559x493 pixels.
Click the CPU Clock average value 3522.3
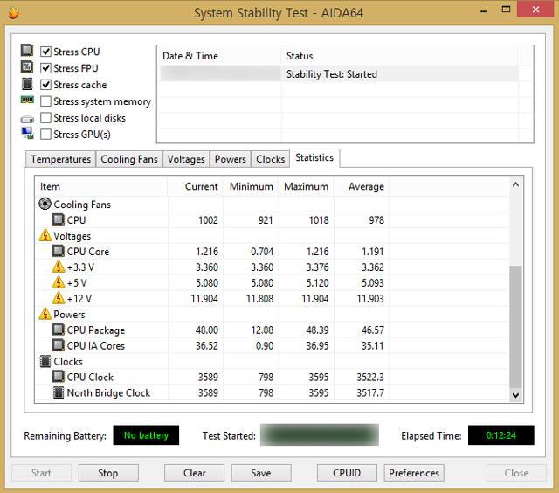click(370, 377)
